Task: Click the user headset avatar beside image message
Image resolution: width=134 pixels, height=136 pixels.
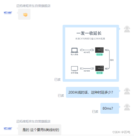Action: pos(127,29)
